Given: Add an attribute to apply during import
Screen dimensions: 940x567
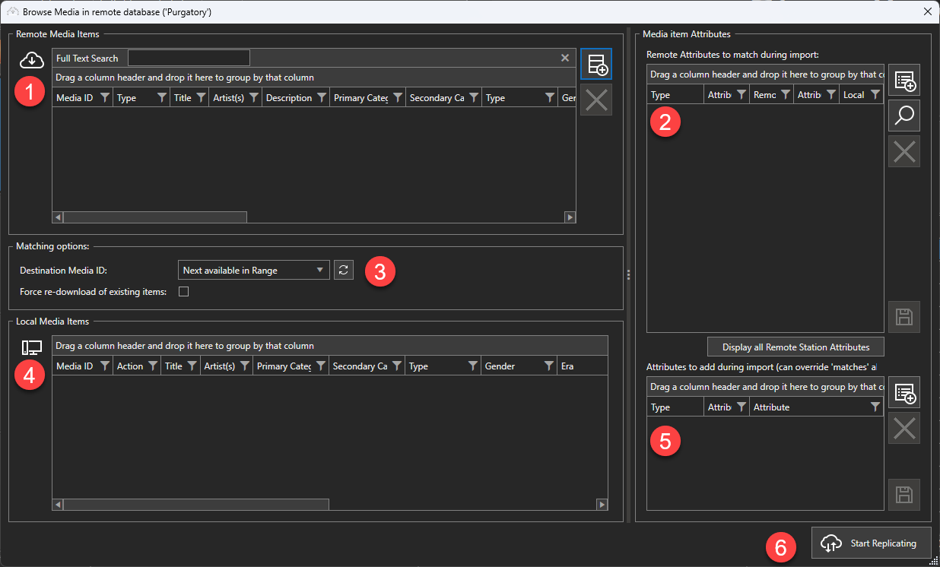Looking at the screenshot, I should (904, 392).
